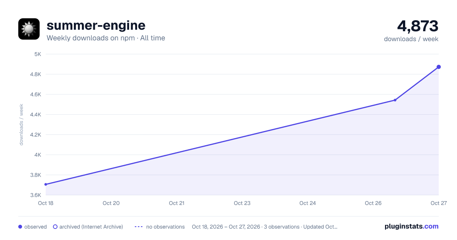Image resolution: width=457 pixels, height=240 pixels.
Task: Click the Oct 26 x-axis label
Action: click(x=373, y=203)
